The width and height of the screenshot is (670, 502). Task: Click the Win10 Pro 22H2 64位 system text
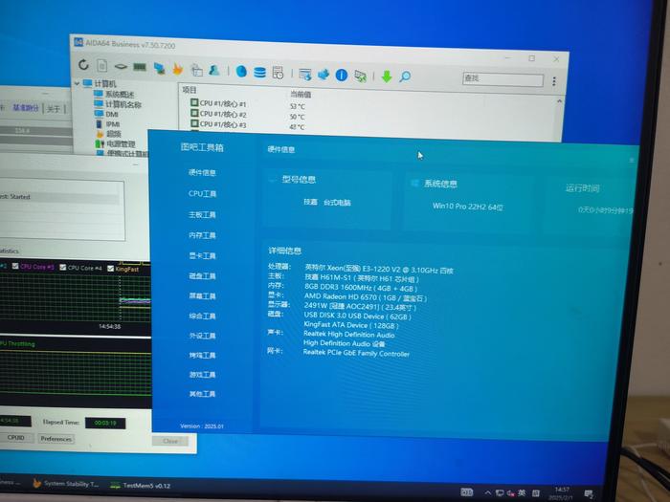coord(467,207)
